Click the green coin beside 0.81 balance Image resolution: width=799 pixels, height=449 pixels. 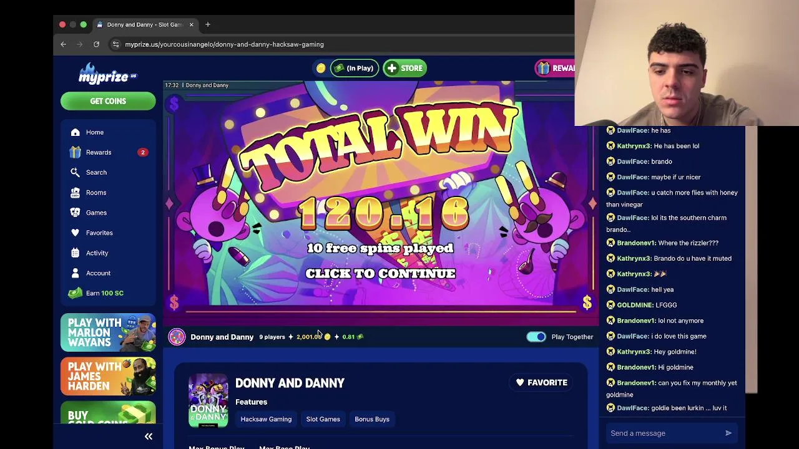tap(360, 337)
